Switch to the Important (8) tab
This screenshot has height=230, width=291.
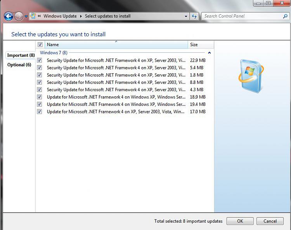(x=21, y=55)
